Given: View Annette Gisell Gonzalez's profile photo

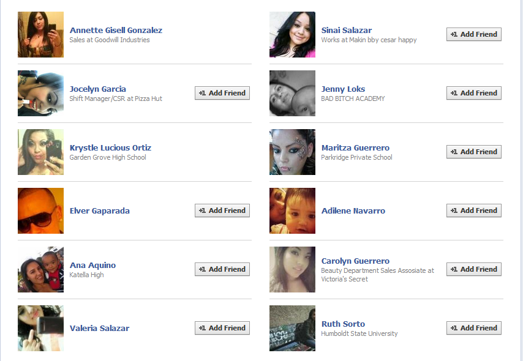Looking at the screenshot, I should tap(40, 35).
